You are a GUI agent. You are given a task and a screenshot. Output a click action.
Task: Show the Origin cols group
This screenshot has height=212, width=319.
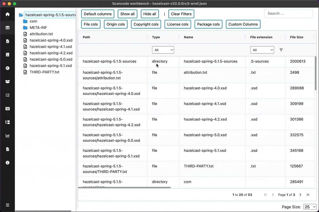point(116,24)
